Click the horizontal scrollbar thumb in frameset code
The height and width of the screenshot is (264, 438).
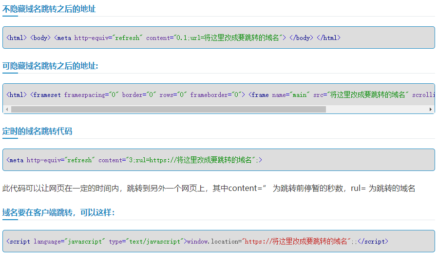click(x=169, y=109)
